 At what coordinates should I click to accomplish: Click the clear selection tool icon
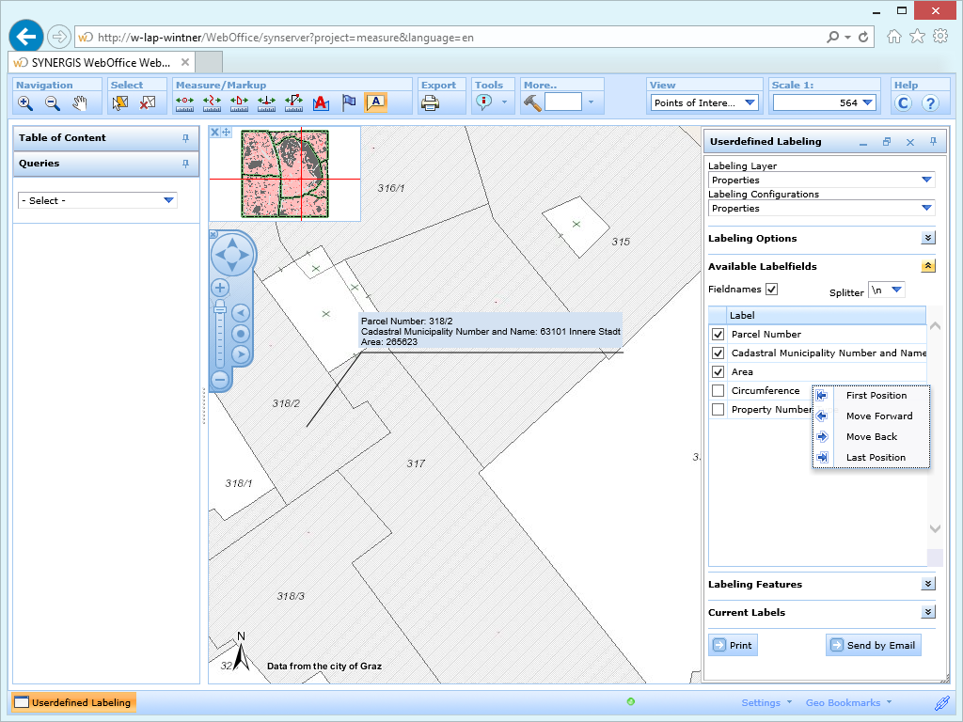(148, 103)
